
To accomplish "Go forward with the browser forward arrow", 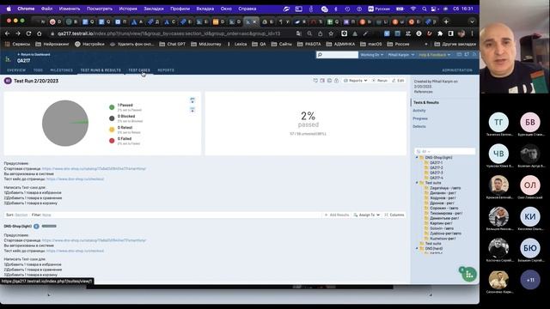I will pyautogui.click(x=18, y=33).
